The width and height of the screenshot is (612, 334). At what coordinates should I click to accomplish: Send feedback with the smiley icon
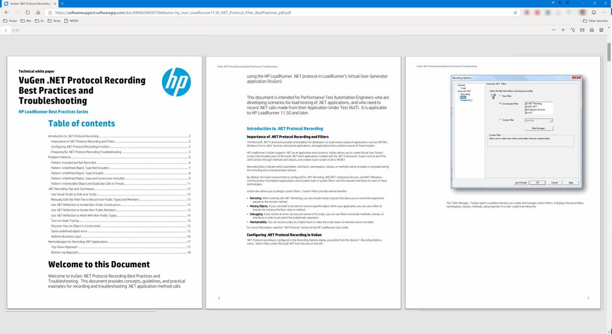[594, 12]
